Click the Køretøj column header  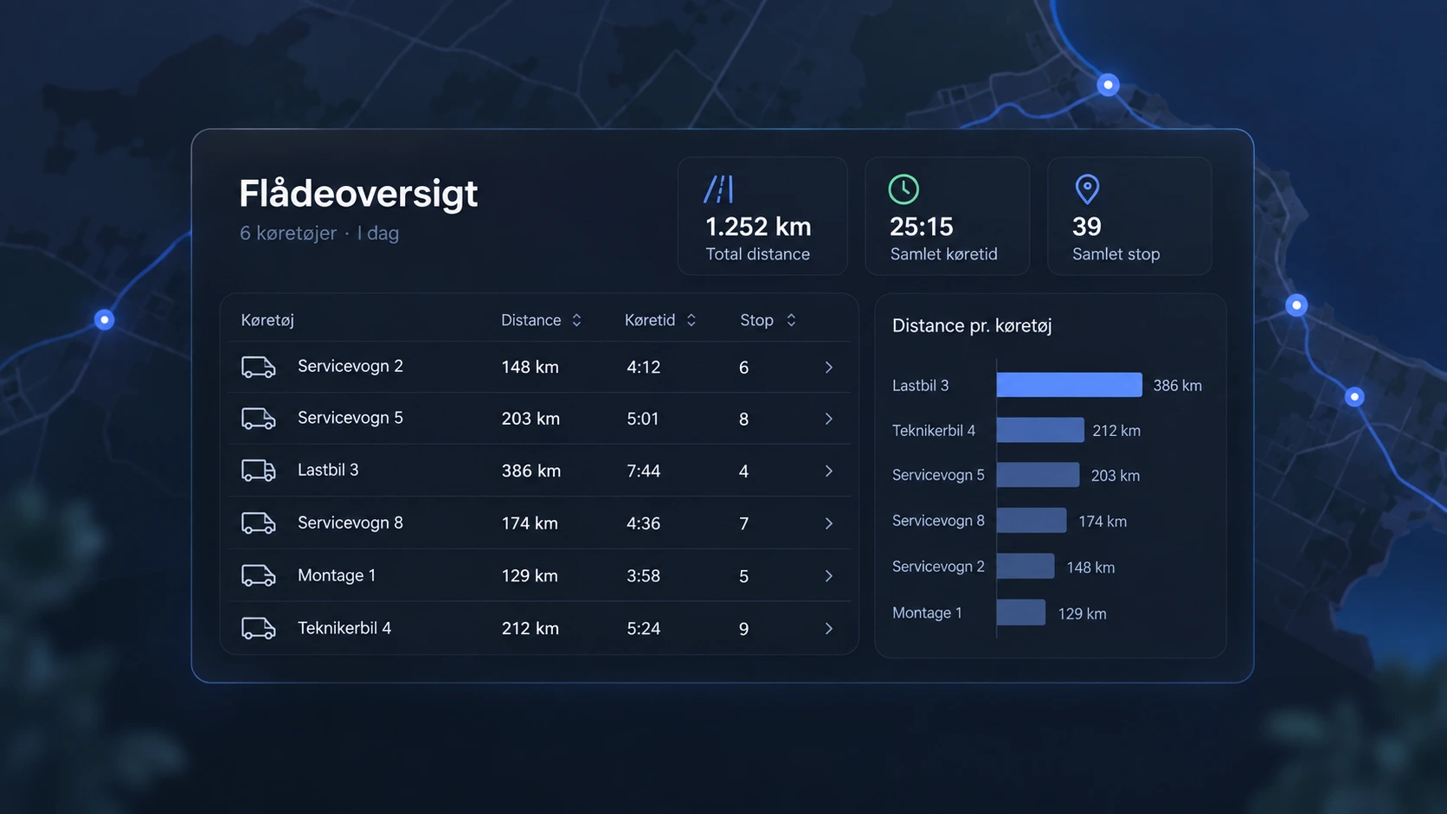coord(267,320)
